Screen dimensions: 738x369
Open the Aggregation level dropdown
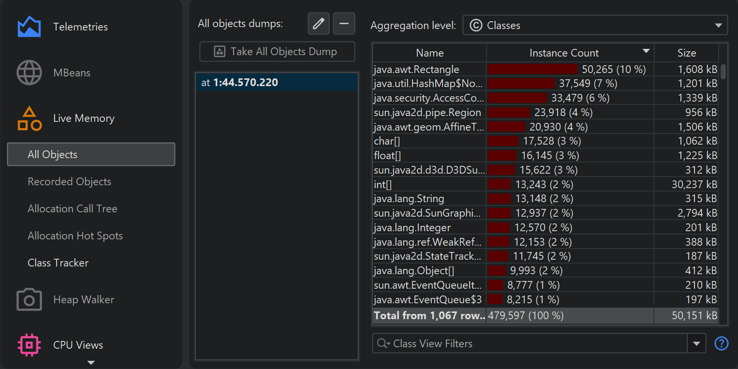[595, 25]
